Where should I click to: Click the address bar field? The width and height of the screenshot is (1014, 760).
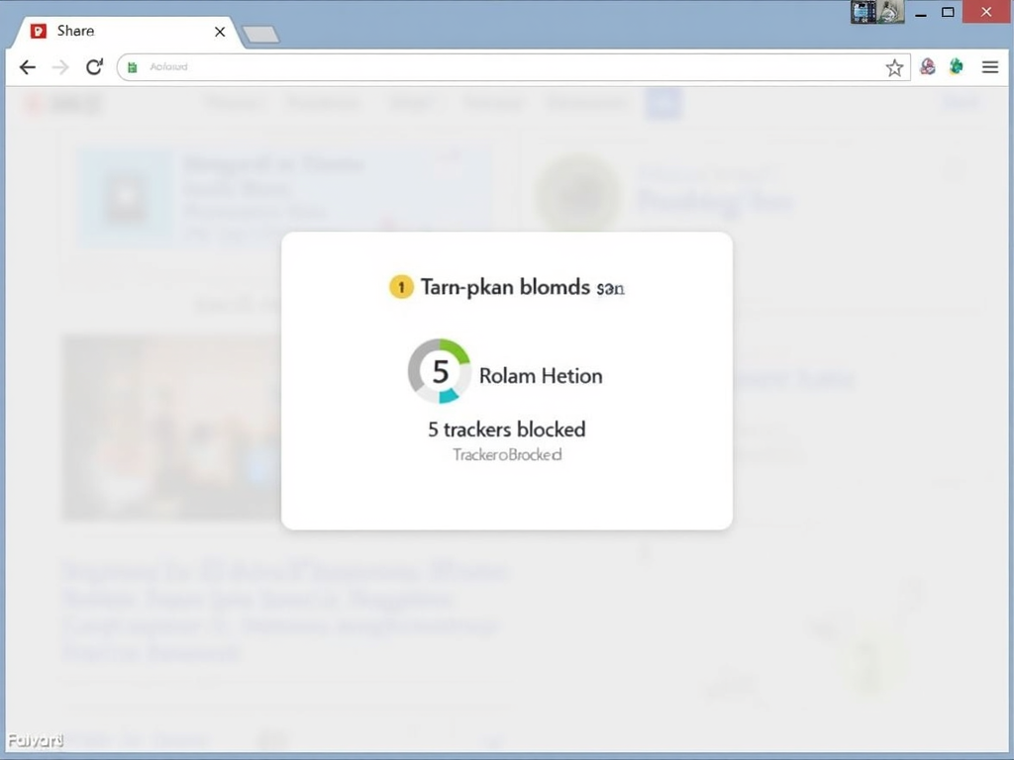pos(514,67)
